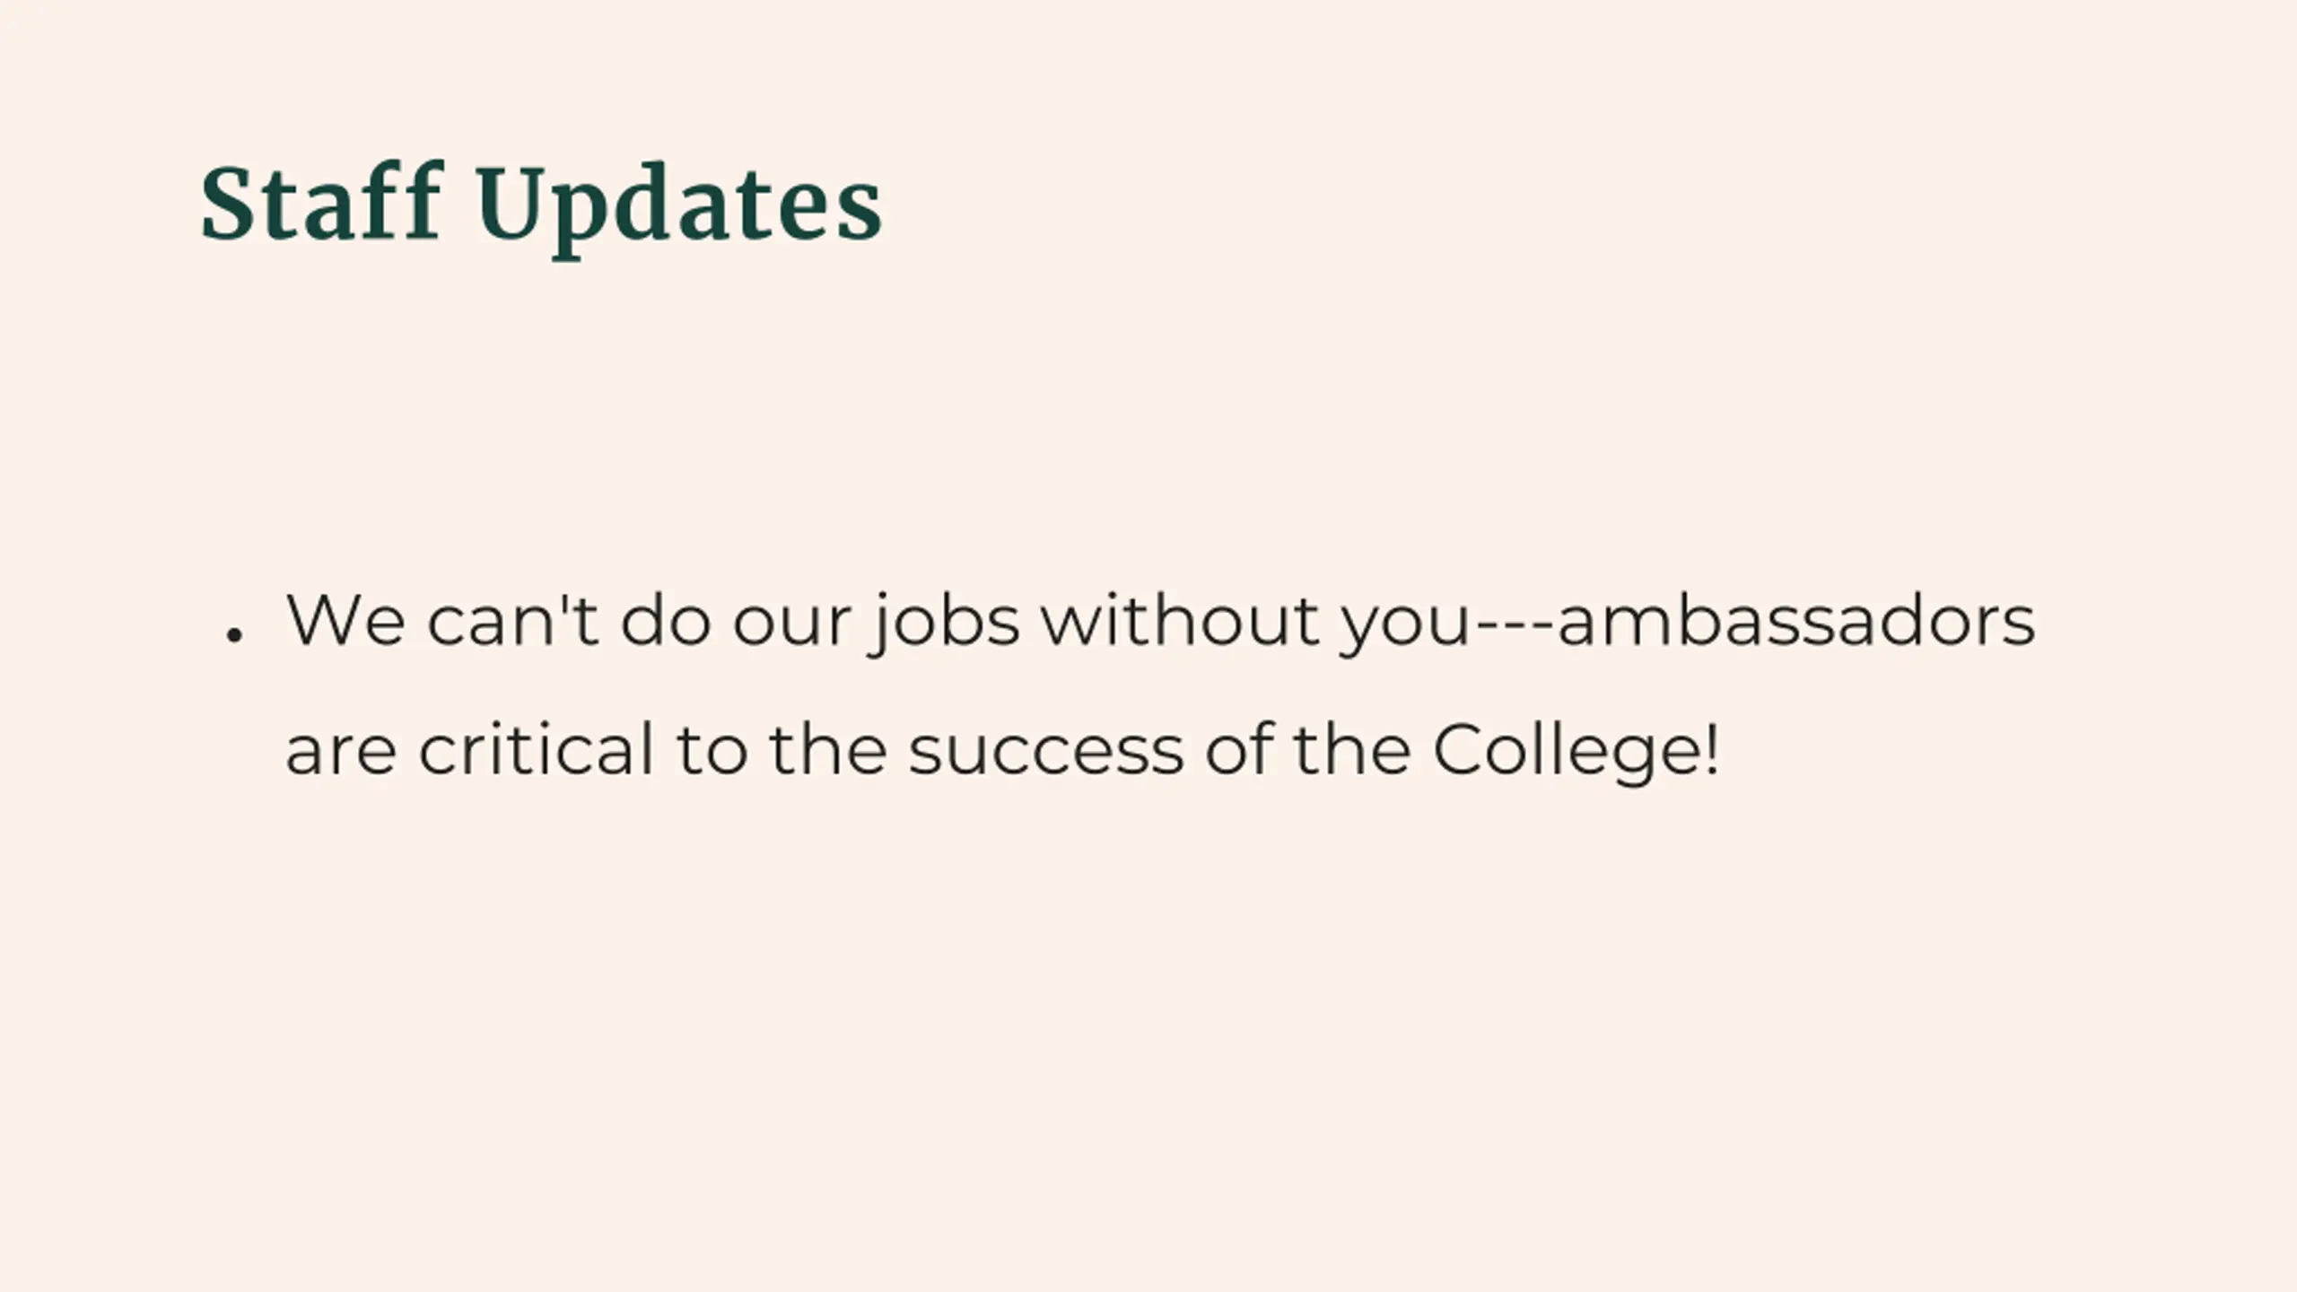Image resolution: width=2297 pixels, height=1292 pixels.
Task: Click the word "ambassadors"
Action: pyautogui.click(x=1796, y=619)
